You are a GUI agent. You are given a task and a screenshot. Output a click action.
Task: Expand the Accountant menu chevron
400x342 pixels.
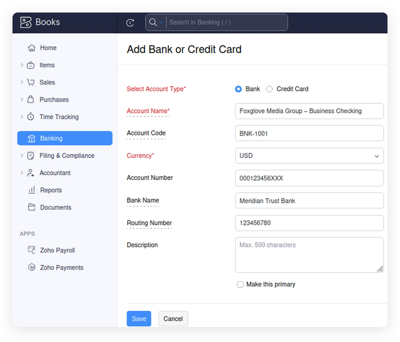(x=22, y=173)
